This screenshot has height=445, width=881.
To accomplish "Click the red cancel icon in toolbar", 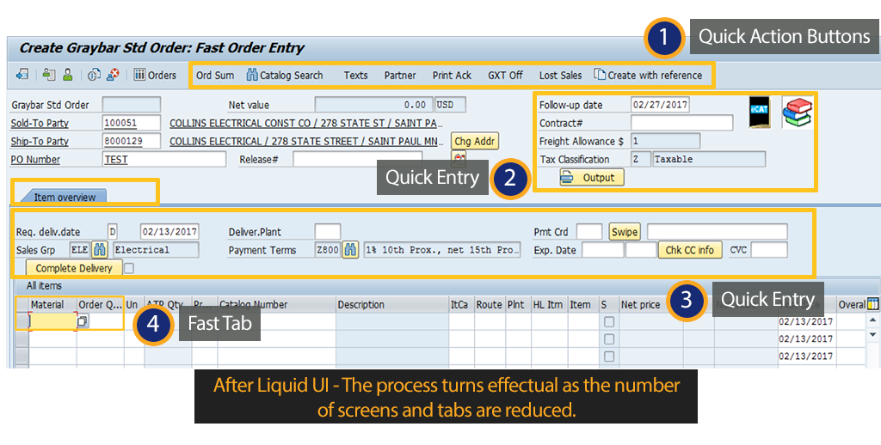I will 113,76.
